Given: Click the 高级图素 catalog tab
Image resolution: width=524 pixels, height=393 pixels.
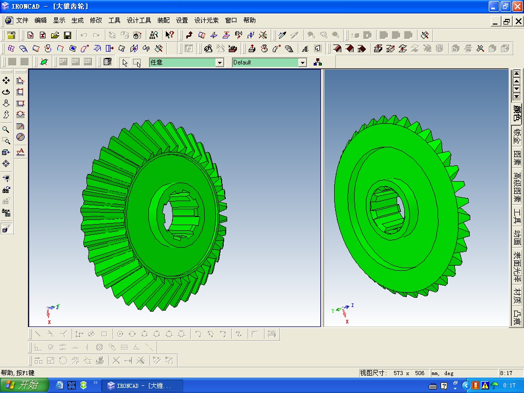Looking at the screenshot, I should pos(517,186).
